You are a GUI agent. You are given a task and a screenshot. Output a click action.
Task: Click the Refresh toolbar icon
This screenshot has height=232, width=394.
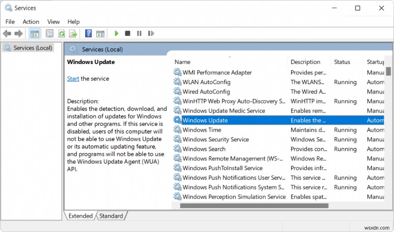[x=62, y=33]
